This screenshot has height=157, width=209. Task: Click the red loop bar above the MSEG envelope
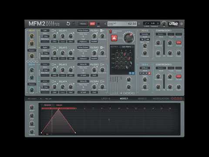click(59, 109)
